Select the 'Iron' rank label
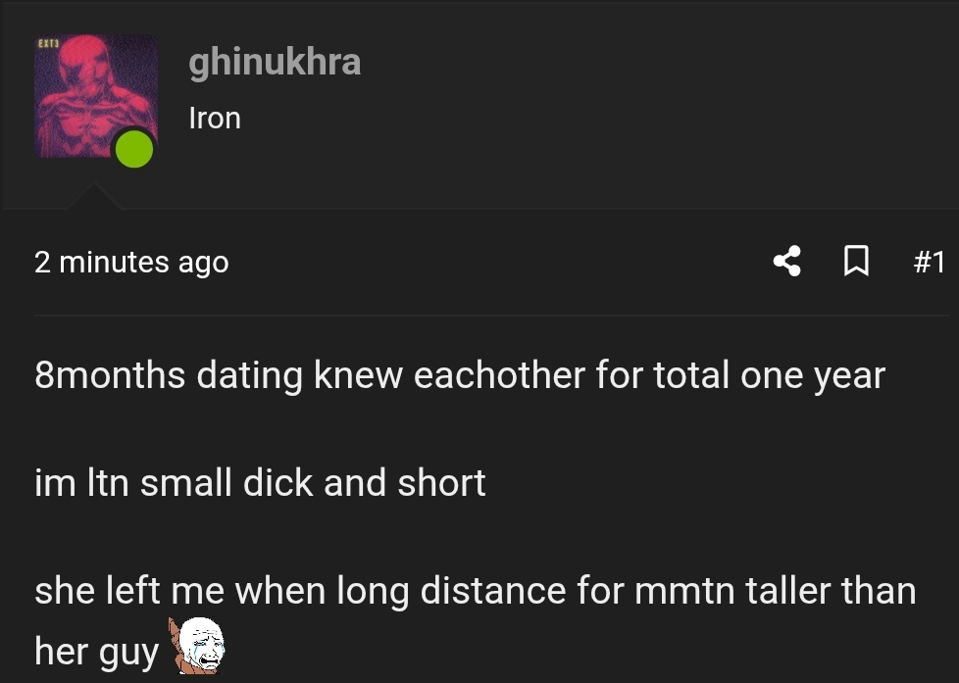 pos(215,118)
